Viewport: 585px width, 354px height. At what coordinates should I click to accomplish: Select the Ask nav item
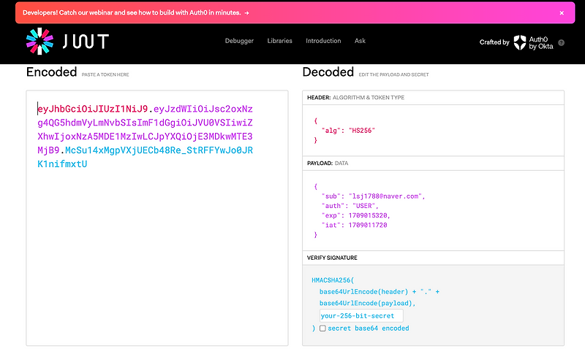point(360,41)
